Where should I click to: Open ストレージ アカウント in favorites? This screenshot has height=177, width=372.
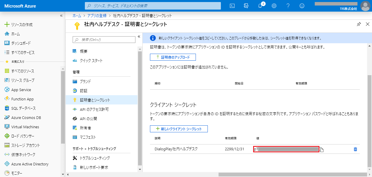(x=22, y=145)
